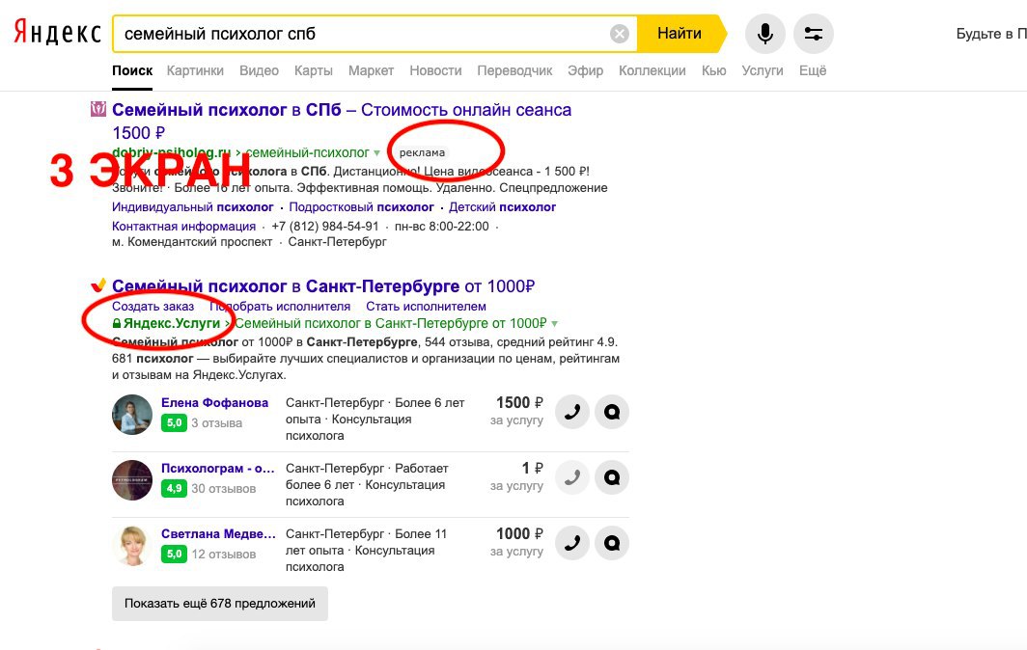Click the 1500 ₽ price of Елена Фофанова
The height and width of the screenshot is (650, 1027).
click(519, 402)
